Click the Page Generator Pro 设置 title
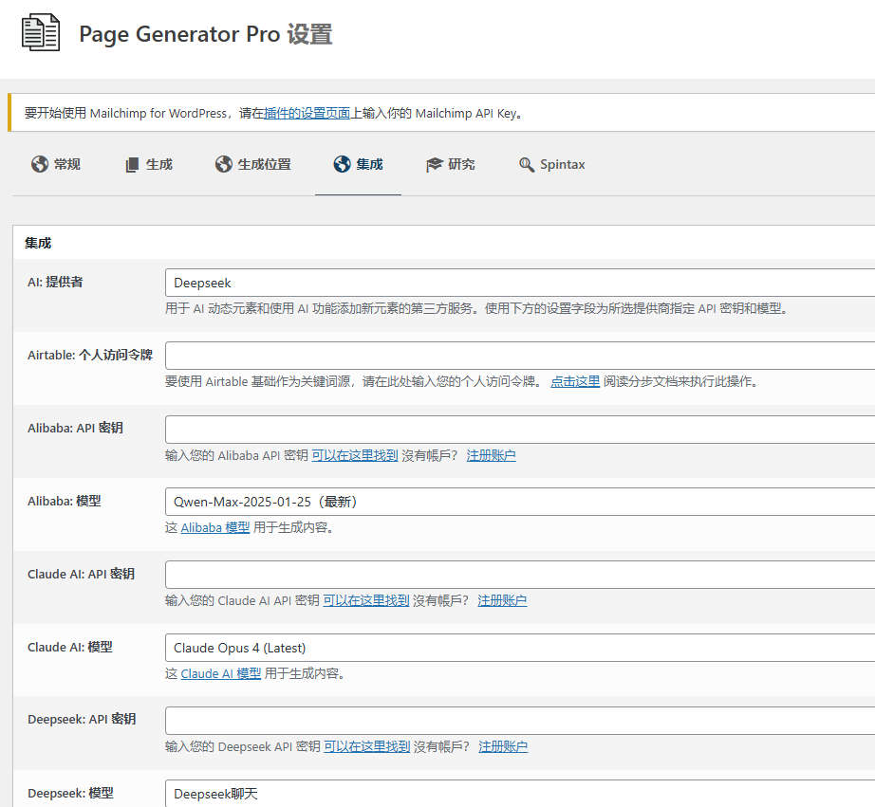 [205, 34]
